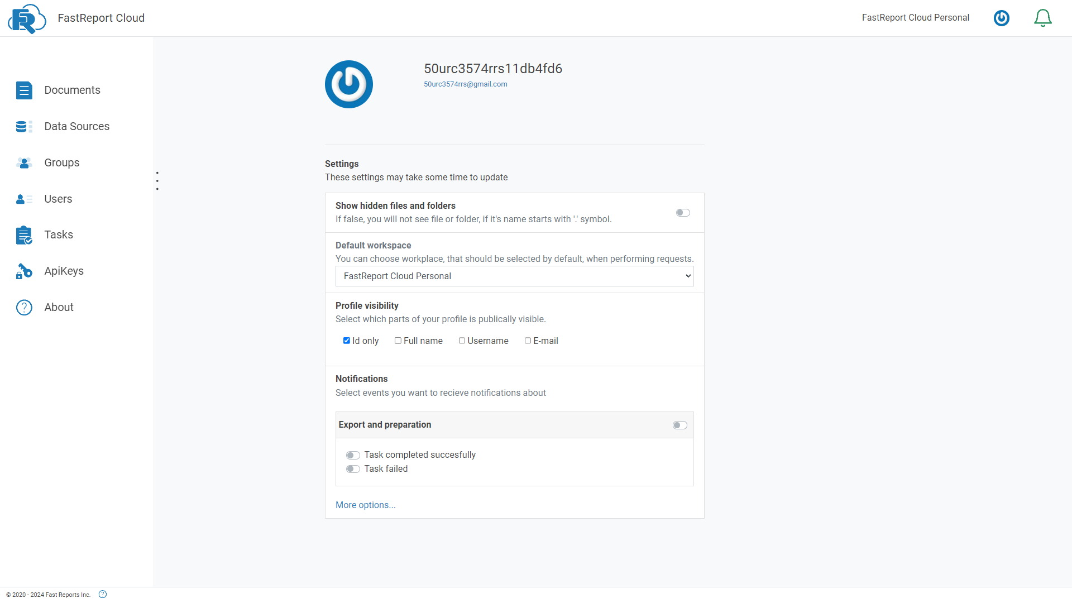Click the FastReport Cloud logo icon
Screen dimensions: 1072x603
pyautogui.click(x=26, y=18)
